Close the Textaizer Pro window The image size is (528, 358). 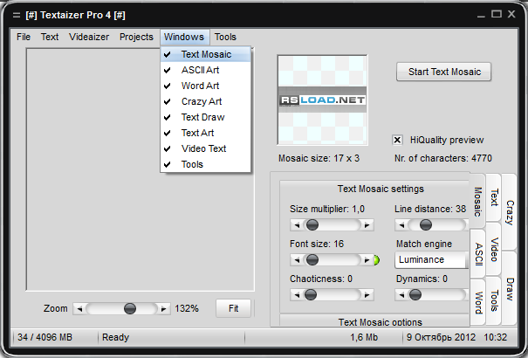point(511,14)
